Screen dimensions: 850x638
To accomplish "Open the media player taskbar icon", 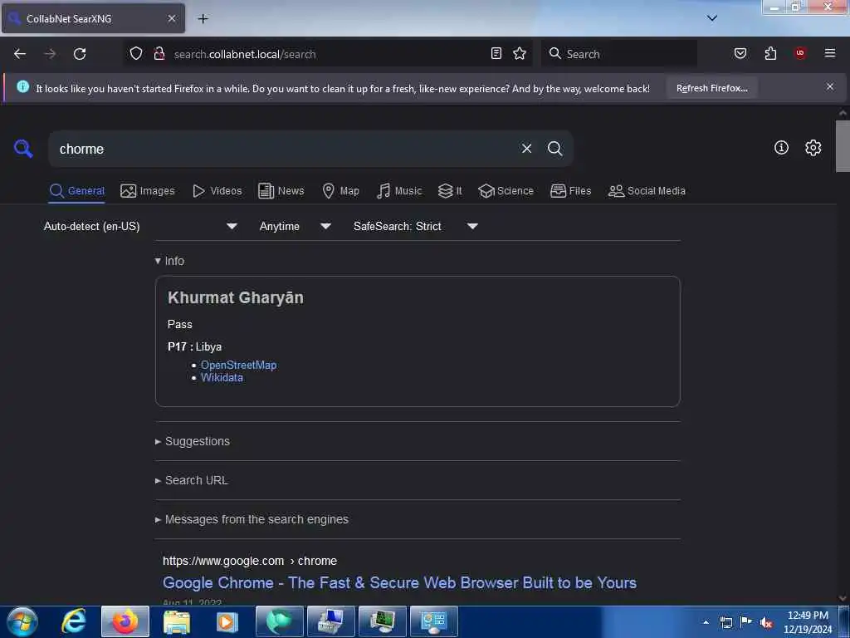I will [227, 621].
